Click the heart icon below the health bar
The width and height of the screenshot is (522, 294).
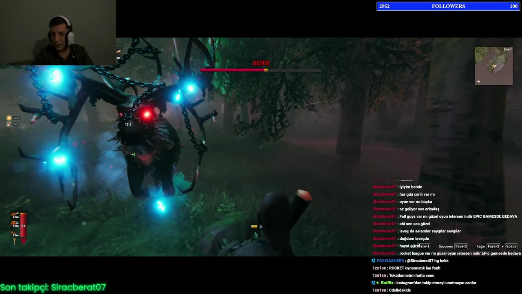tap(23, 241)
